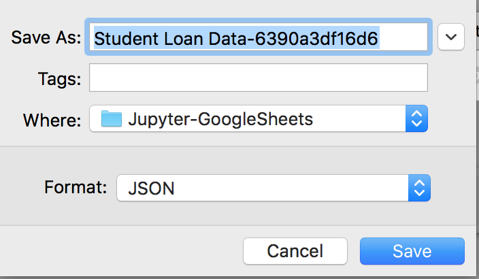Click the "Format:" label
The image size is (479, 279).
point(76,187)
